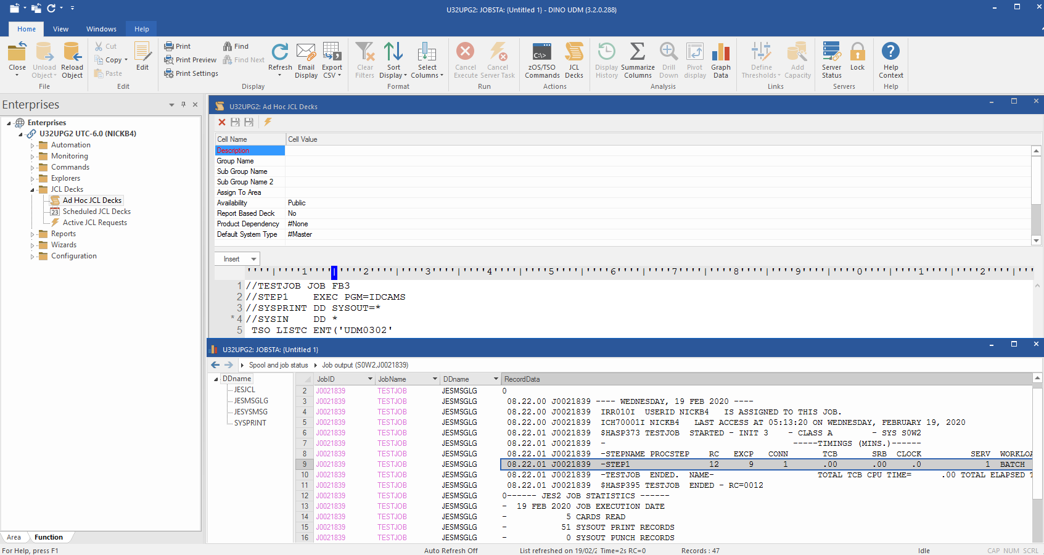Open the Summarize Columns tool
The height and width of the screenshot is (555, 1044).
pyautogui.click(x=637, y=60)
